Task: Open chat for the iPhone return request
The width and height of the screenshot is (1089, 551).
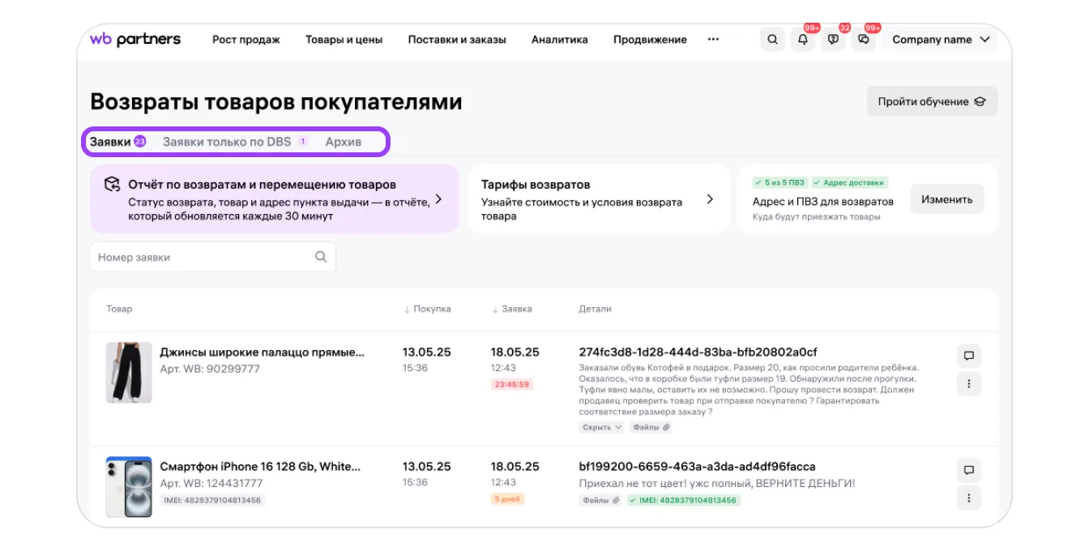Action: [968, 470]
